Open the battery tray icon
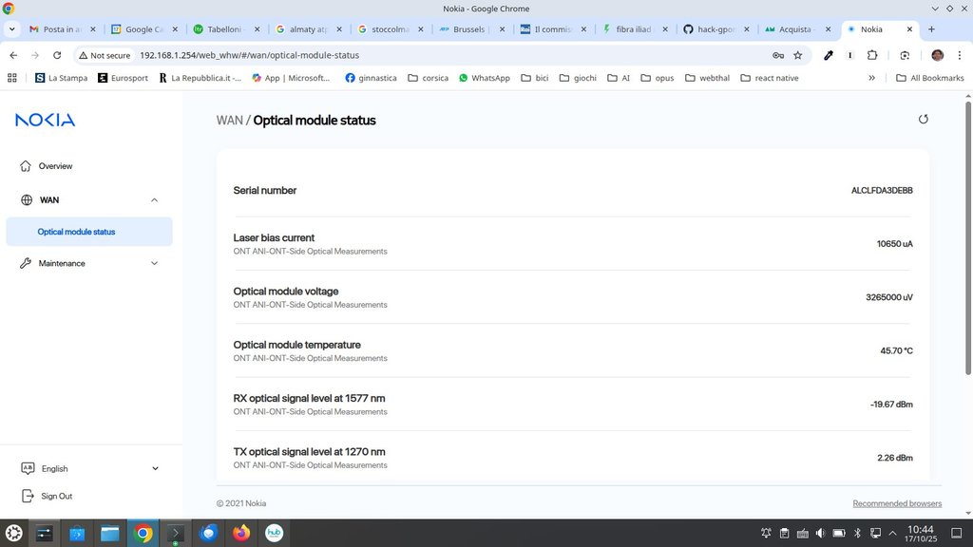The width and height of the screenshot is (973, 547). pyautogui.click(x=839, y=533)
